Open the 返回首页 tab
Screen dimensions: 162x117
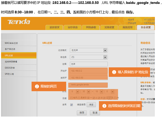[x=54, y=27]
